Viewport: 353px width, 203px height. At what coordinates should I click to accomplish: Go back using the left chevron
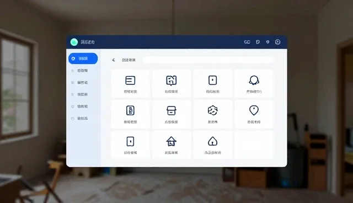114,60
